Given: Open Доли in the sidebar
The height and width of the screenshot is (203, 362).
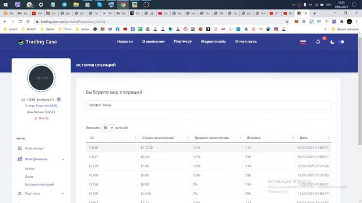Looking at the screenshot, I should 29,176.
